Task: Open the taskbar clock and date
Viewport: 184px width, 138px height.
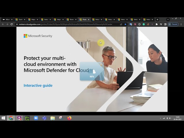Action: pos(178,118)
